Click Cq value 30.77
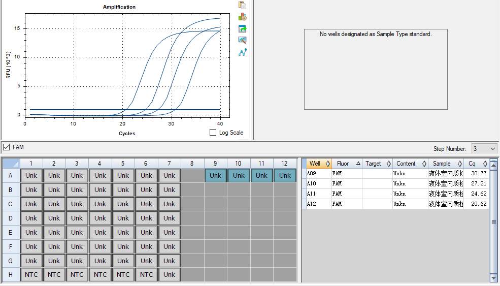Screen dimensions: 500x286 (x=479, y=173)
